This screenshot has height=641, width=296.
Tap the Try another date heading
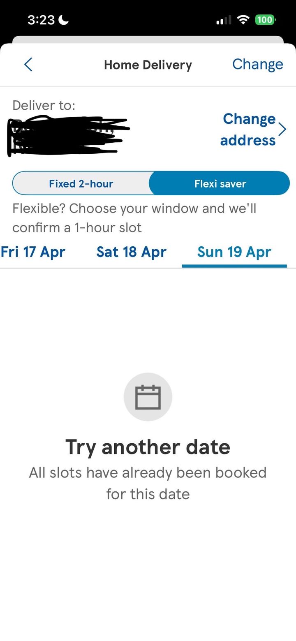pyautogui.click(x=148, y=447)
